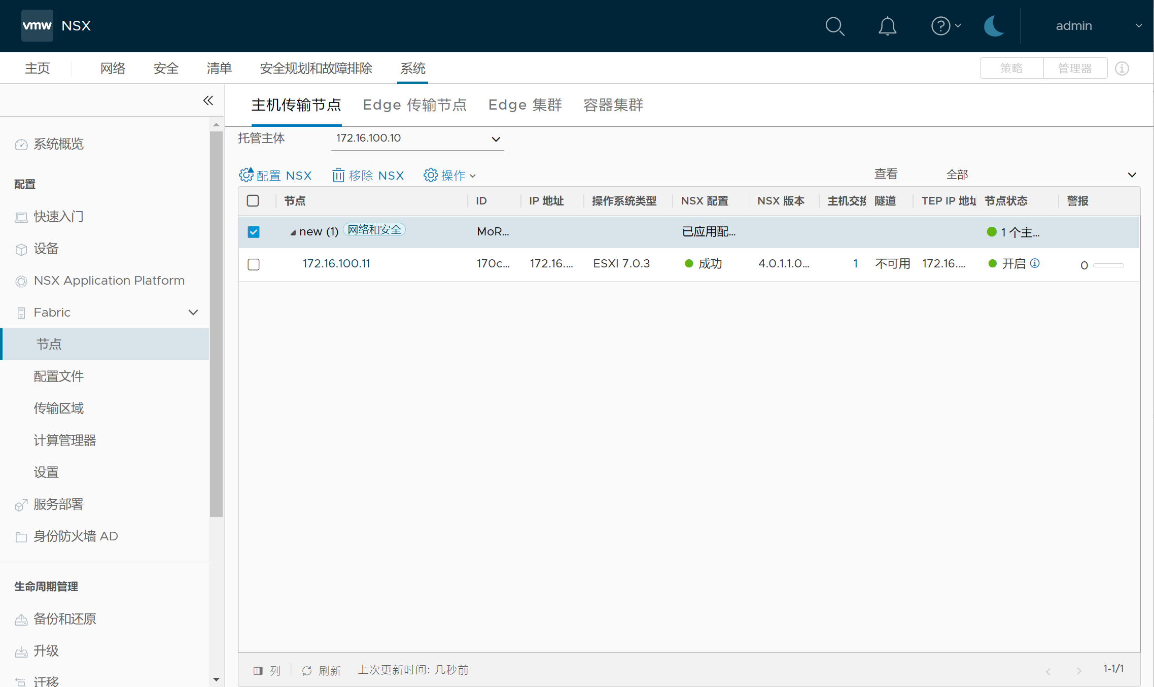Switch to Edge 传输节点 tab

click(414, 105)
